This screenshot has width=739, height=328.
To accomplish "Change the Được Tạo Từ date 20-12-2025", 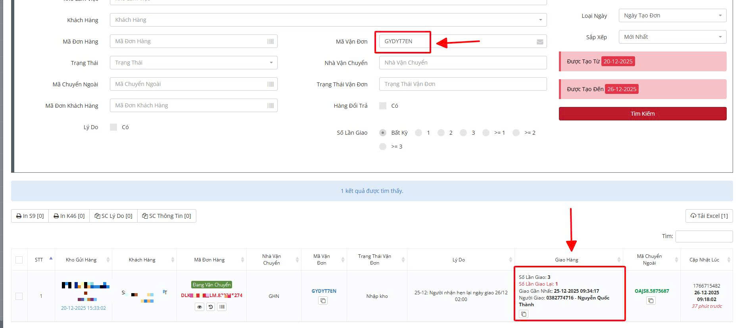I will point(618,61).
